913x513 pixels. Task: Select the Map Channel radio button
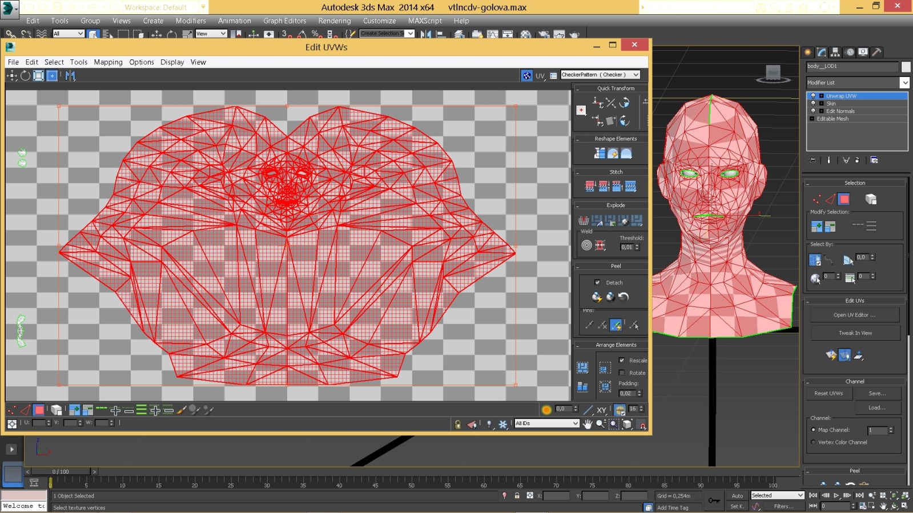(813, 430)
